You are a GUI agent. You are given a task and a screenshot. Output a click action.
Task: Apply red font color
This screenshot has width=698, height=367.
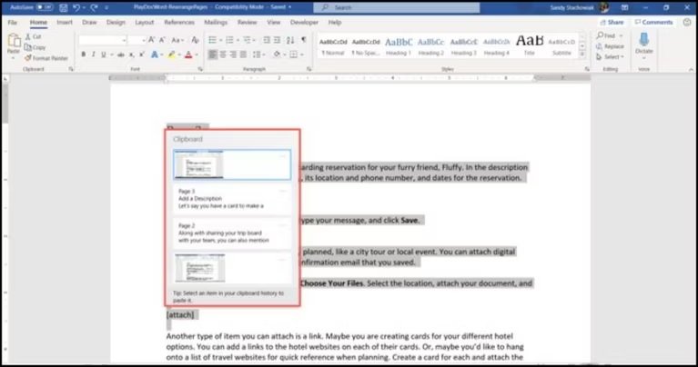[x=188, y=55]
